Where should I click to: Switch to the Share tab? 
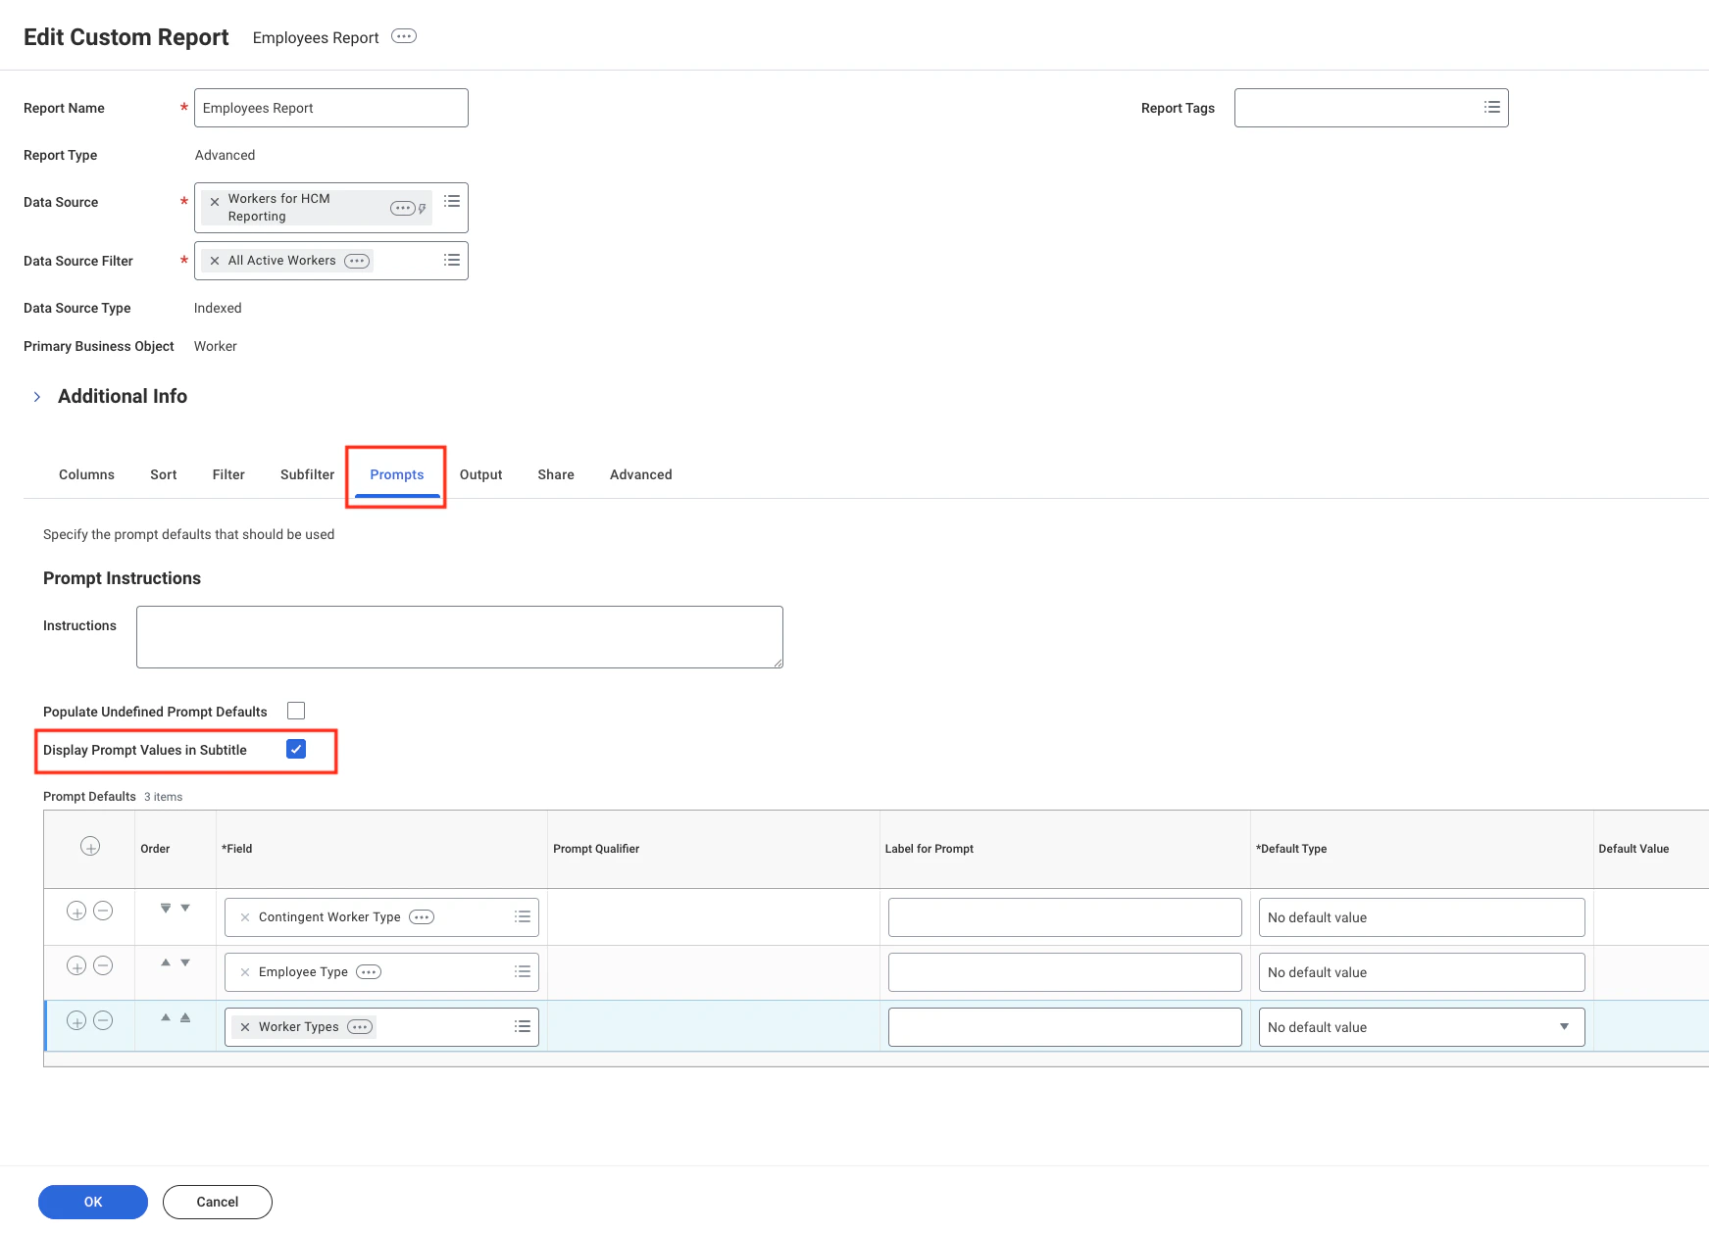pos(556,474)
